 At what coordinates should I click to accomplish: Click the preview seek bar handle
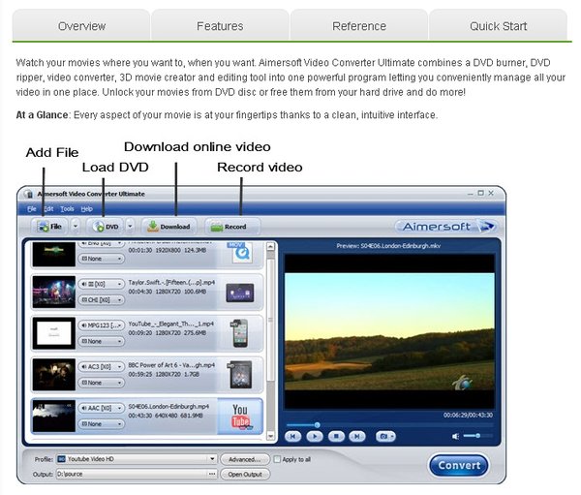click(318, 425)
